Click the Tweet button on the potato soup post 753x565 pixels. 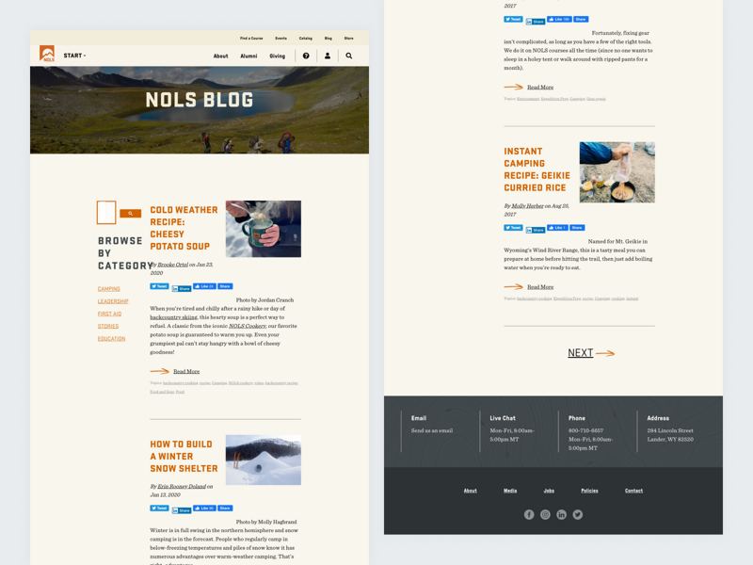click(x=159, y=288)
